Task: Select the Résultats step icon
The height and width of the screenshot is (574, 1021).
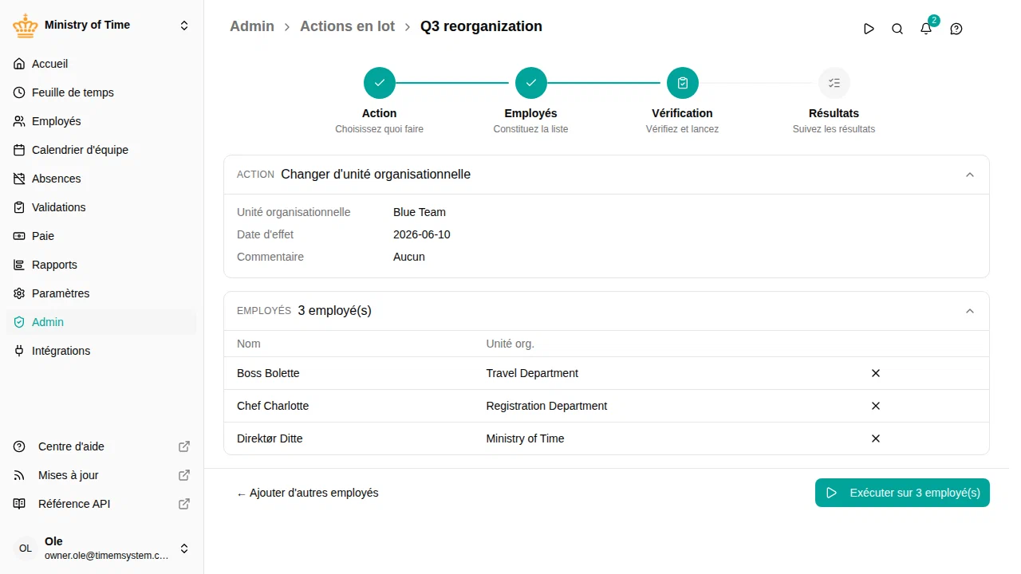Action: [834, 83]
